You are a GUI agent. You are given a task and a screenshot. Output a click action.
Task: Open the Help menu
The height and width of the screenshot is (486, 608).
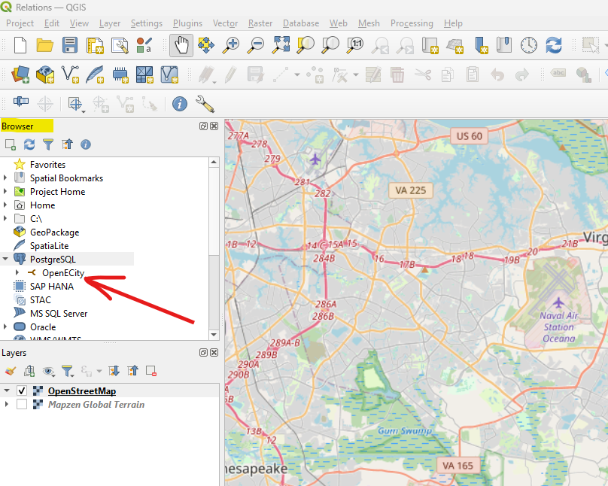pyautogui.click(x=453, y=23)
